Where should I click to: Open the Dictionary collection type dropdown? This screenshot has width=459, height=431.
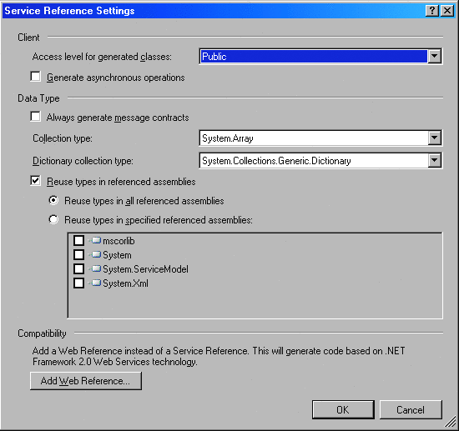tap(435, 160)
